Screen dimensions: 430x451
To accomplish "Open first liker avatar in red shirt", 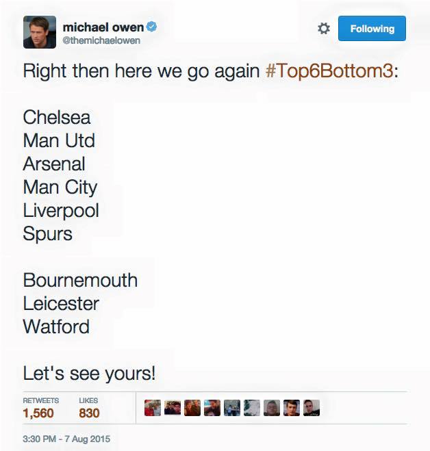I will pos(153,408).
